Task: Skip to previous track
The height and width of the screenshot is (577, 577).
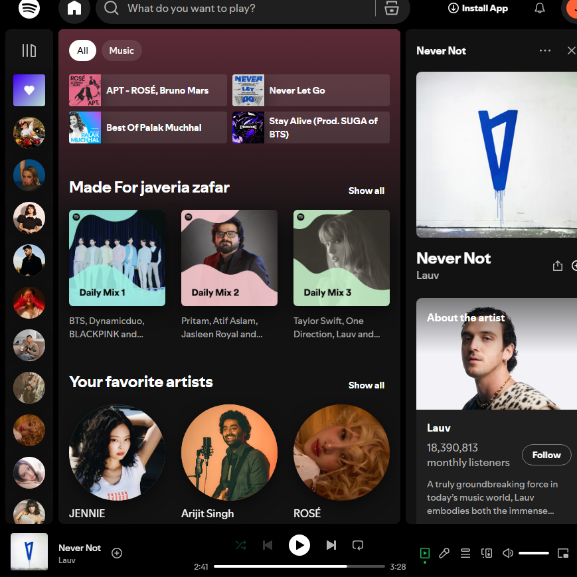Action: pyautogui.click(x=268, y=545)
